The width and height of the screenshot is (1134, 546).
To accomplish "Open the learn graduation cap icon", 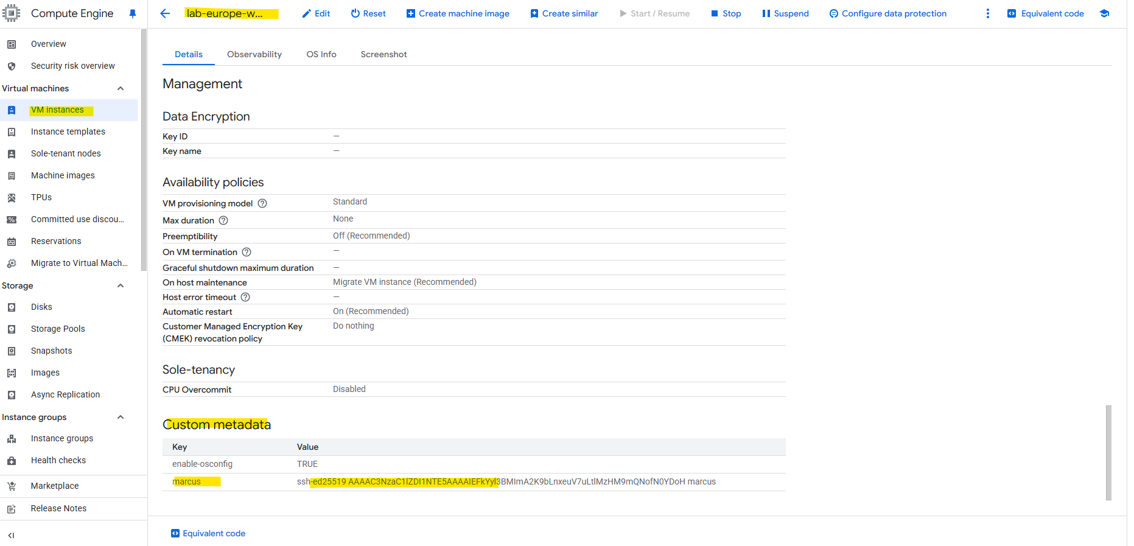I will pyautogui.click(x=1104, y=13).
